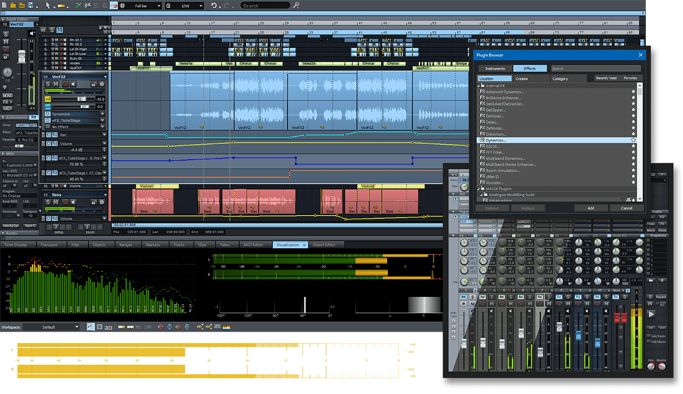Click the blue marker icon in bottom toolbar

[169, 327]
